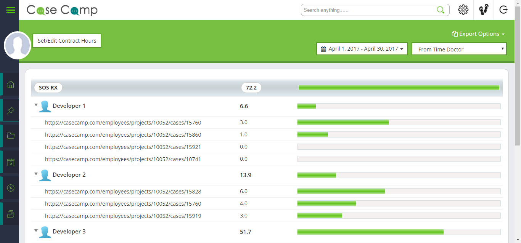The height and width of the screenshot is (243, 521).
Task: Click the 72.2 total hours badge
Action: click(251, 88)
